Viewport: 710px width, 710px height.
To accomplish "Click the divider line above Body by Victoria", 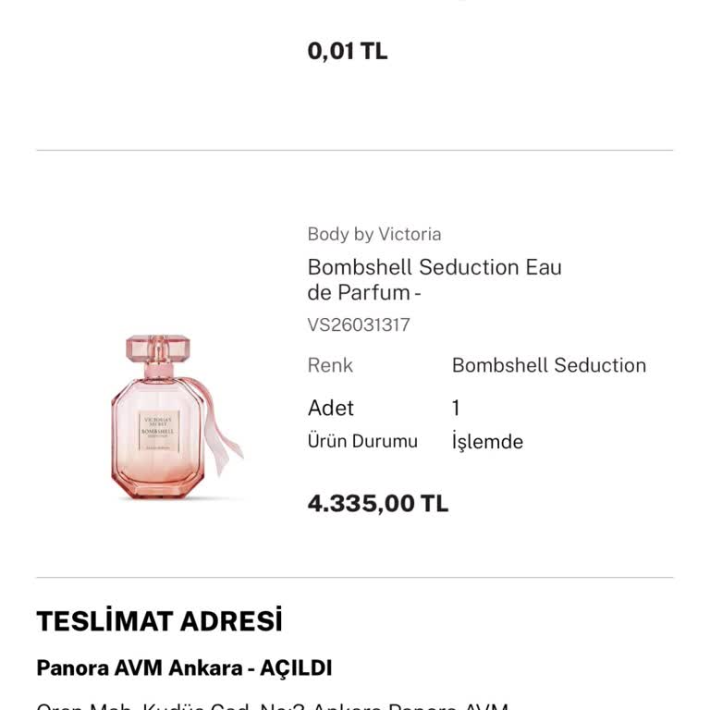I will click(355, 150).
